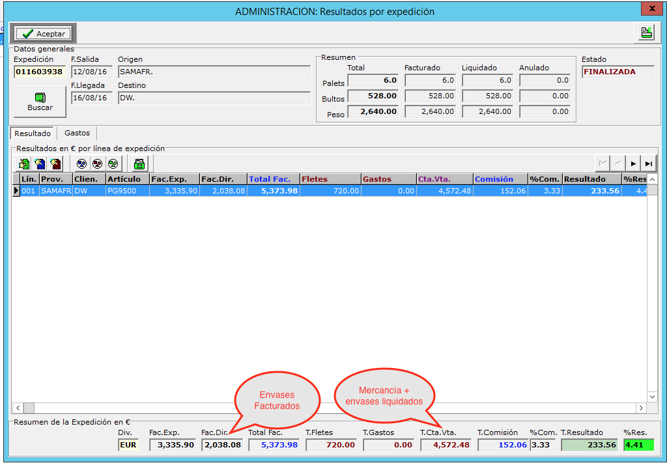Click the Buscar search button
This screenshot has height=465, width=667.
[40, 102]
